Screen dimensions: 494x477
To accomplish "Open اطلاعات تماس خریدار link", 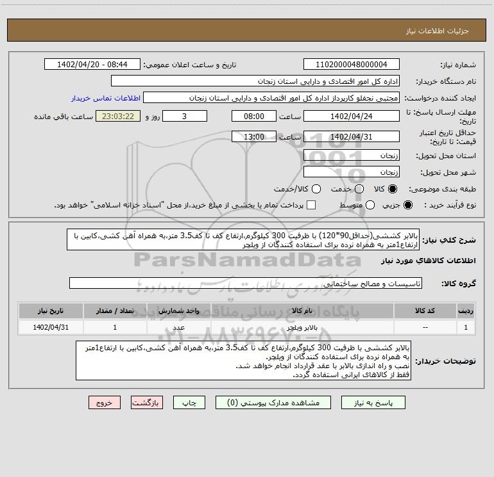I will (106, 98).
